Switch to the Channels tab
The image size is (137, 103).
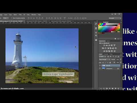pos(106,54)
